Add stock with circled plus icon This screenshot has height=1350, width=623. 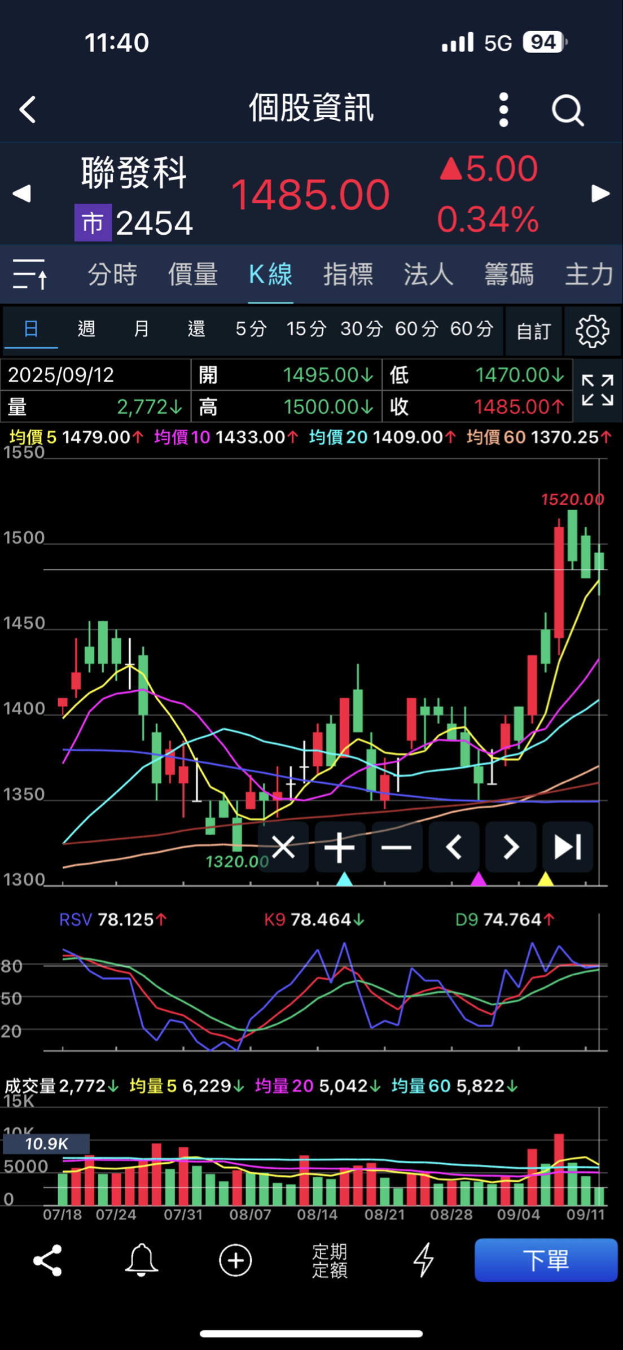(235, 1260)
